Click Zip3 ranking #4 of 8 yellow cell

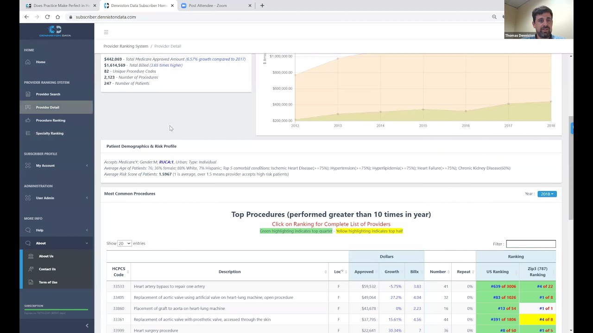[x=537, y=320]
